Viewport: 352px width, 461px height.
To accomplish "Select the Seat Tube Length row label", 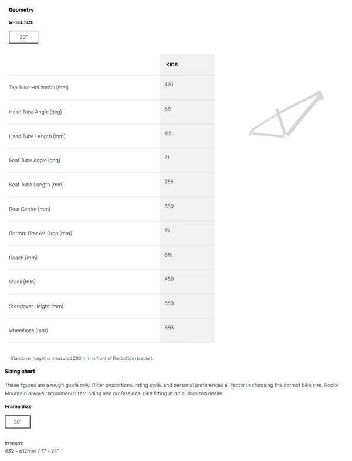I will tap(36, 185).
